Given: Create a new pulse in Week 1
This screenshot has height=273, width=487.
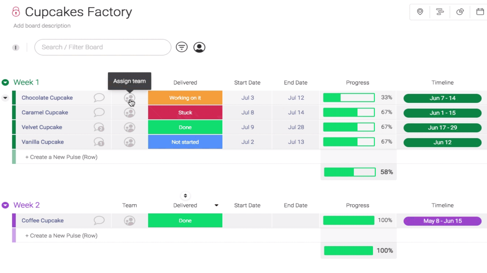Looking at the screenshot, I should [61, 157].
